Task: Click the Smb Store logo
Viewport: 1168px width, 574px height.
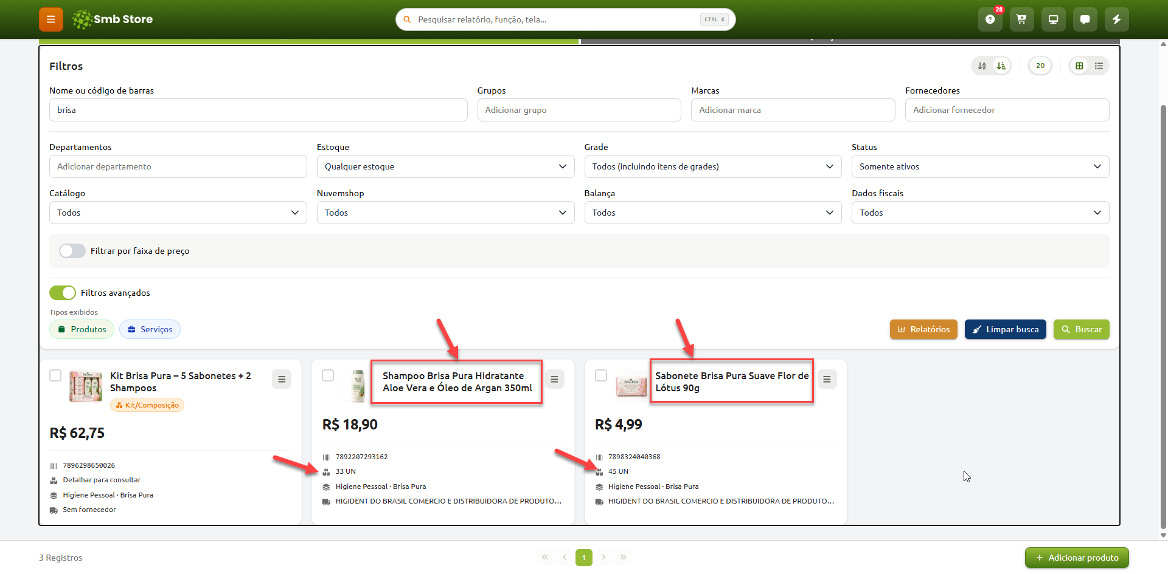Action: (x=113, y=19)
